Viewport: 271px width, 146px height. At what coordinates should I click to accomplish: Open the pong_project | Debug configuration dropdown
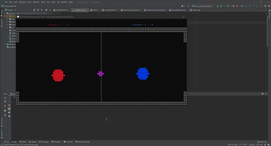[203, 6]
